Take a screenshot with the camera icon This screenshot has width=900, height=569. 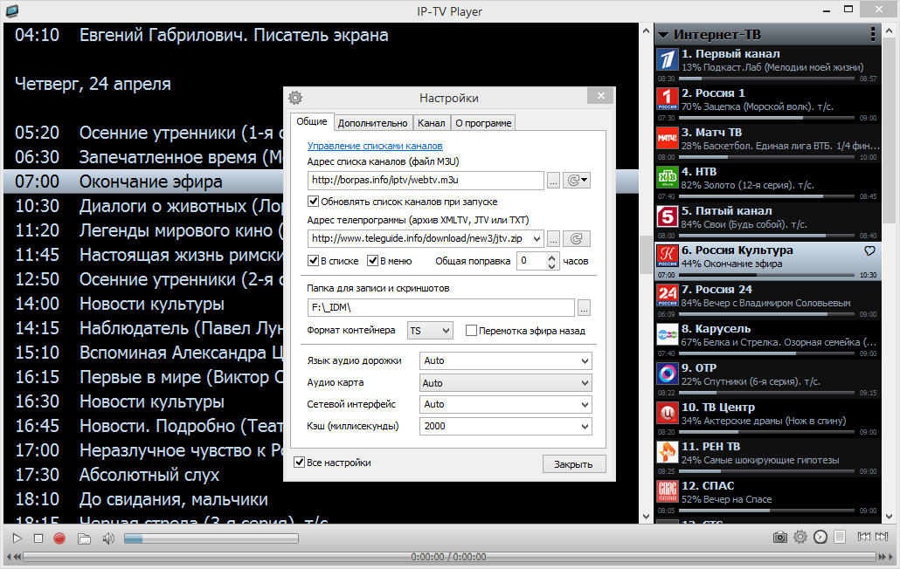pyautogui.click(x=779, y=538)
